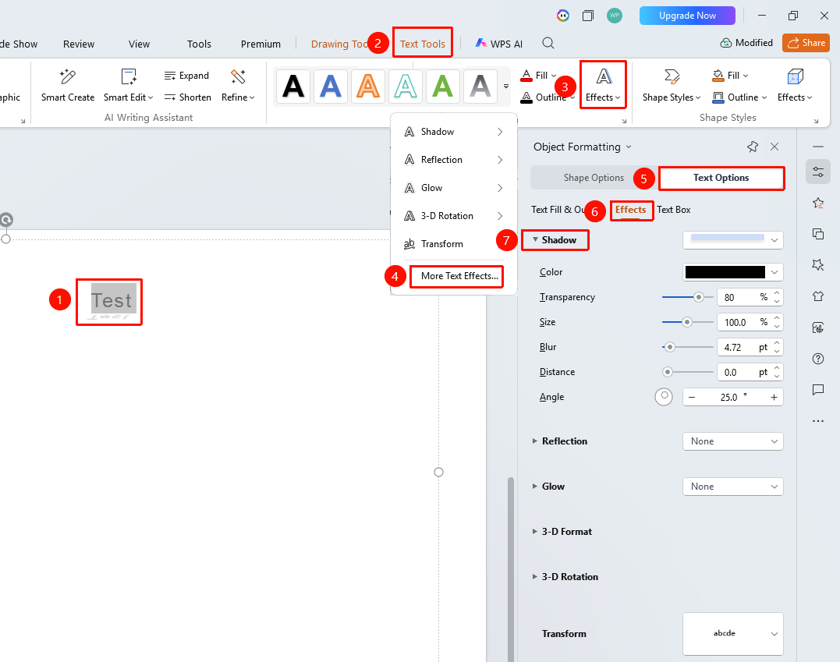Click Upgrade Now button
Image resolution: width=840 pixels, height=662 pixels.
[687, 16]
